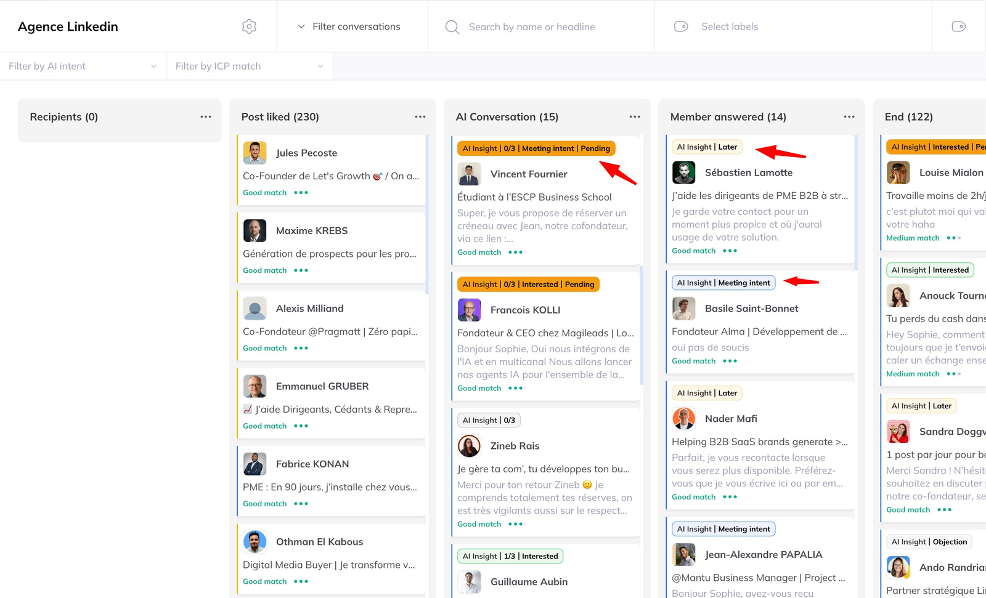Click Nader Mafi profile photo

click(x=683, y=419)
